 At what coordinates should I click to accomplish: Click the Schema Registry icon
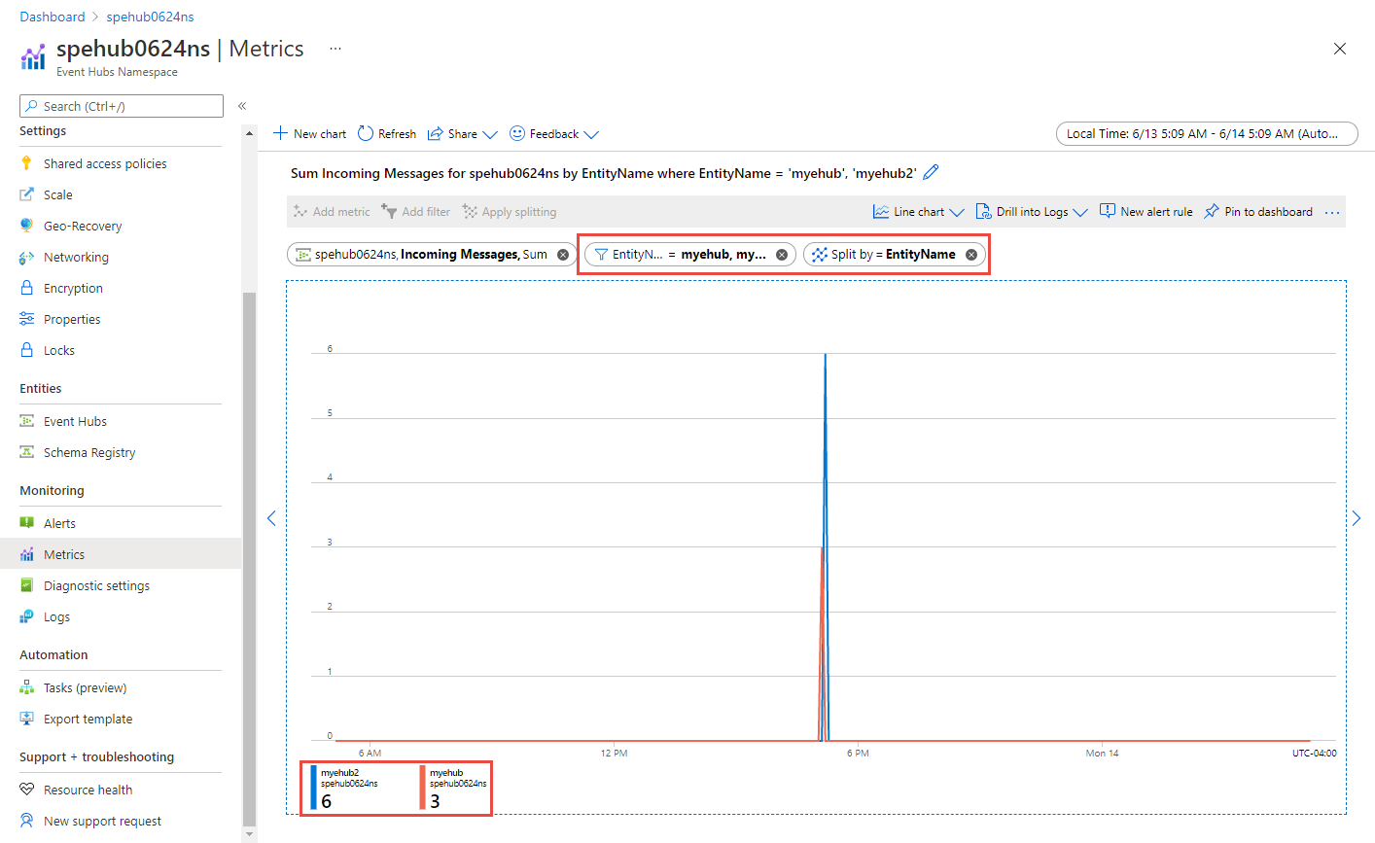click(26, 452)
